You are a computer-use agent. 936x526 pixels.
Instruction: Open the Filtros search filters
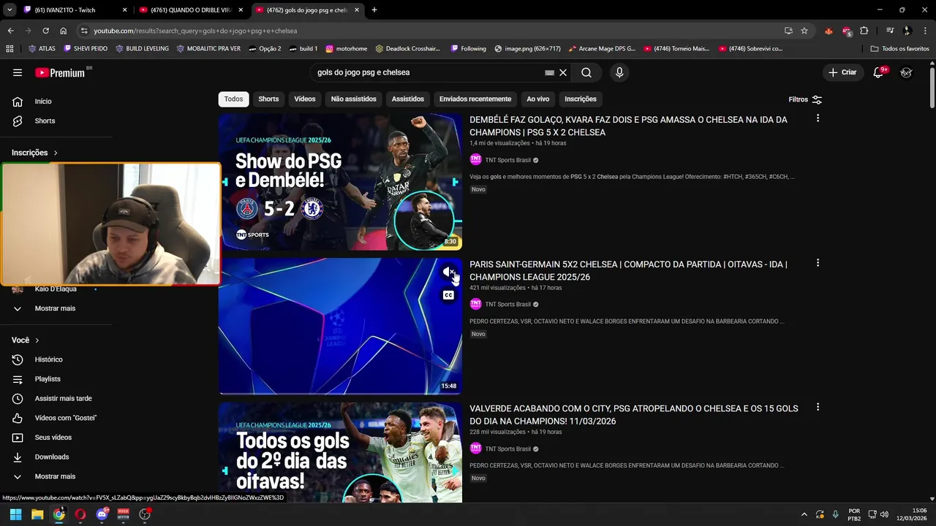805,99
